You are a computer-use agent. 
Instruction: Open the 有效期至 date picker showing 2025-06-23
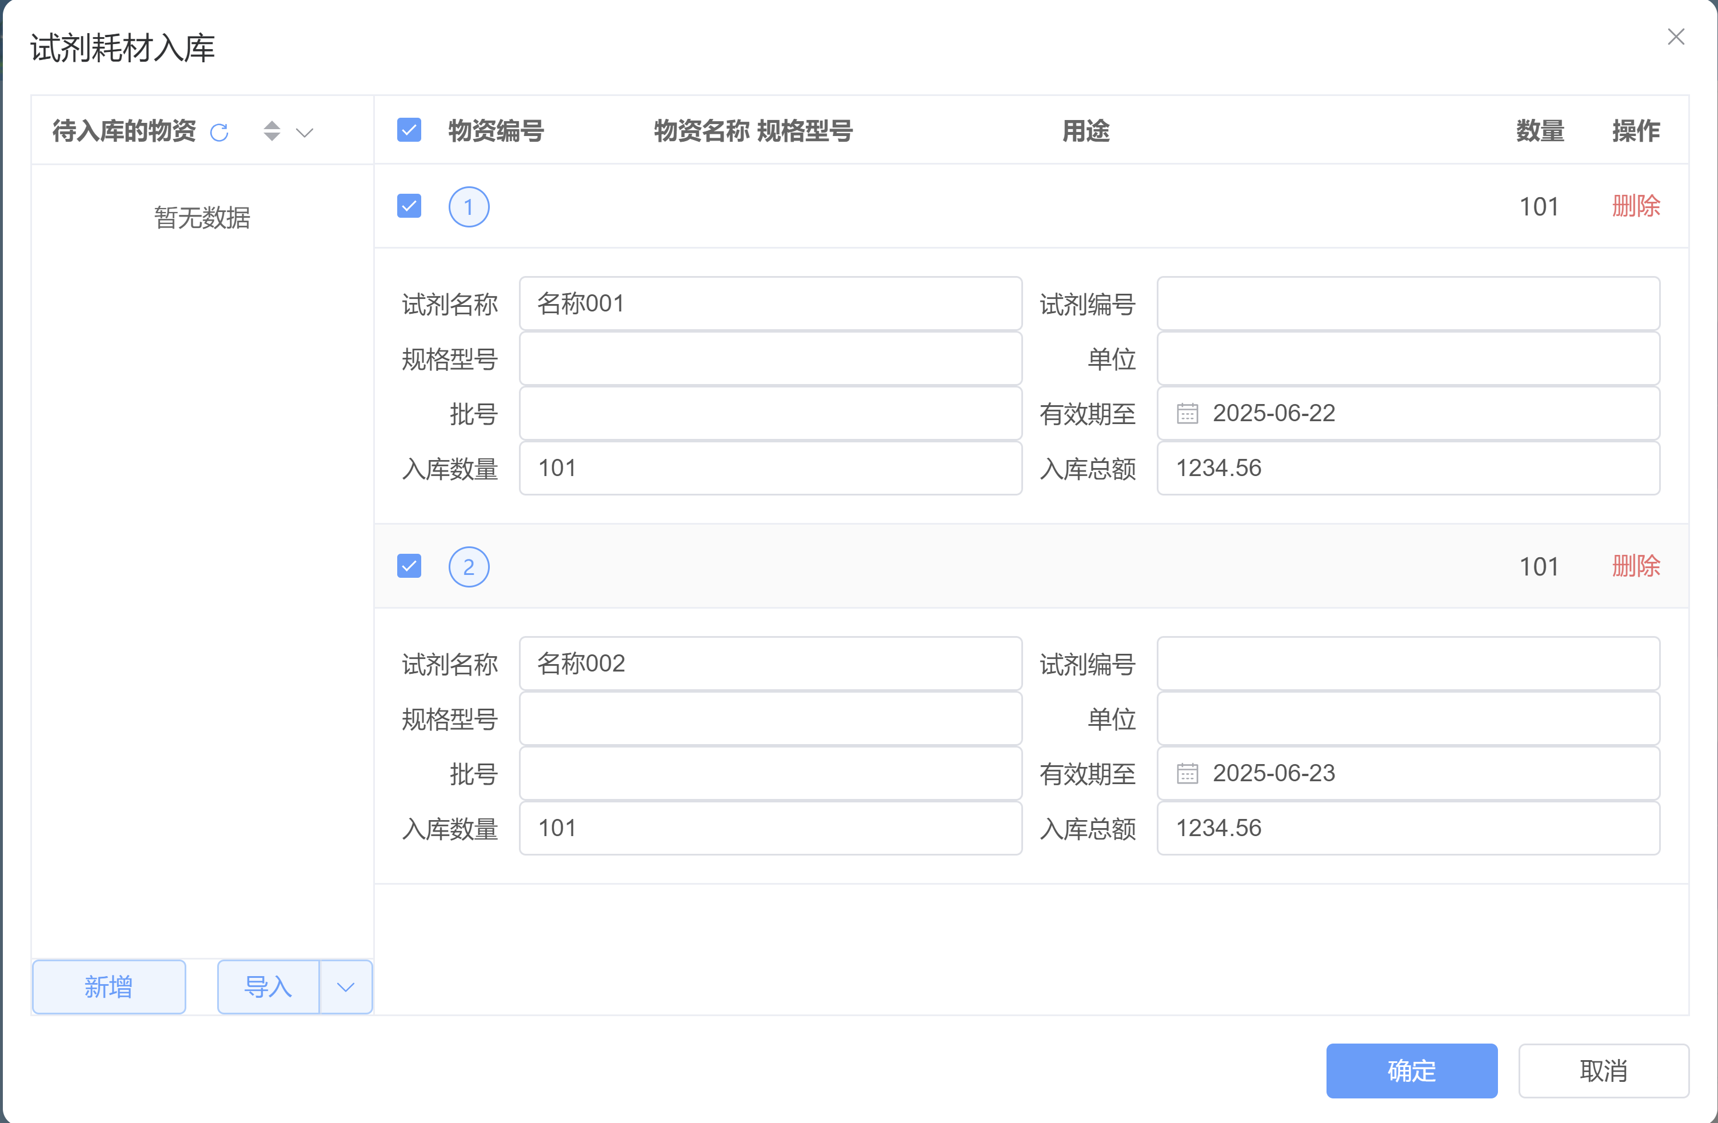coord(1408,773)
